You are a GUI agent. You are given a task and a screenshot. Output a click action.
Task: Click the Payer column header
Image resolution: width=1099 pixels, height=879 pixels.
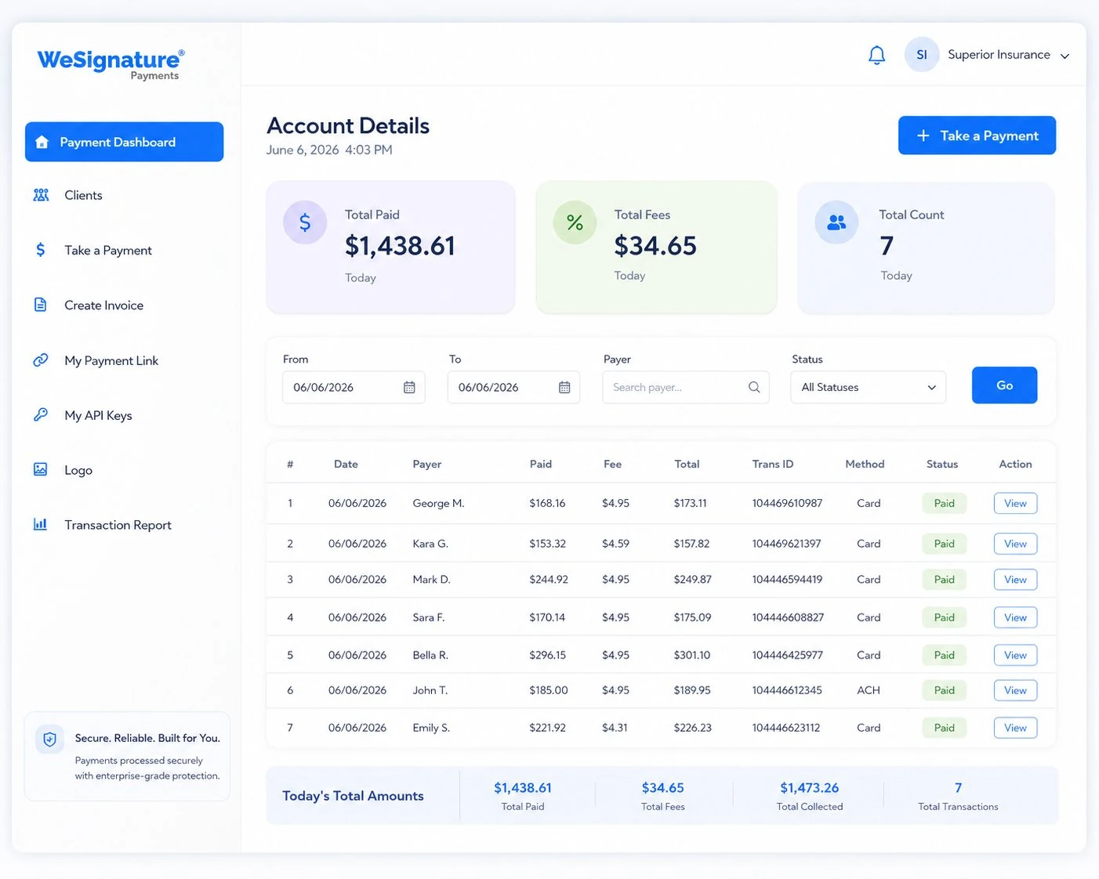click(x=427, y=464)
